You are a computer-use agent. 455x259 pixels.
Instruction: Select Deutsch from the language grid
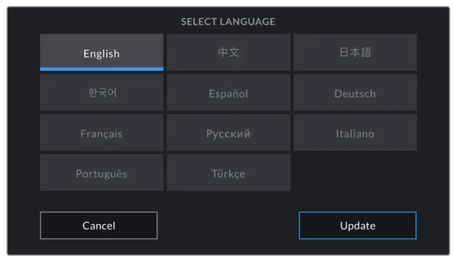coord(355,93)
